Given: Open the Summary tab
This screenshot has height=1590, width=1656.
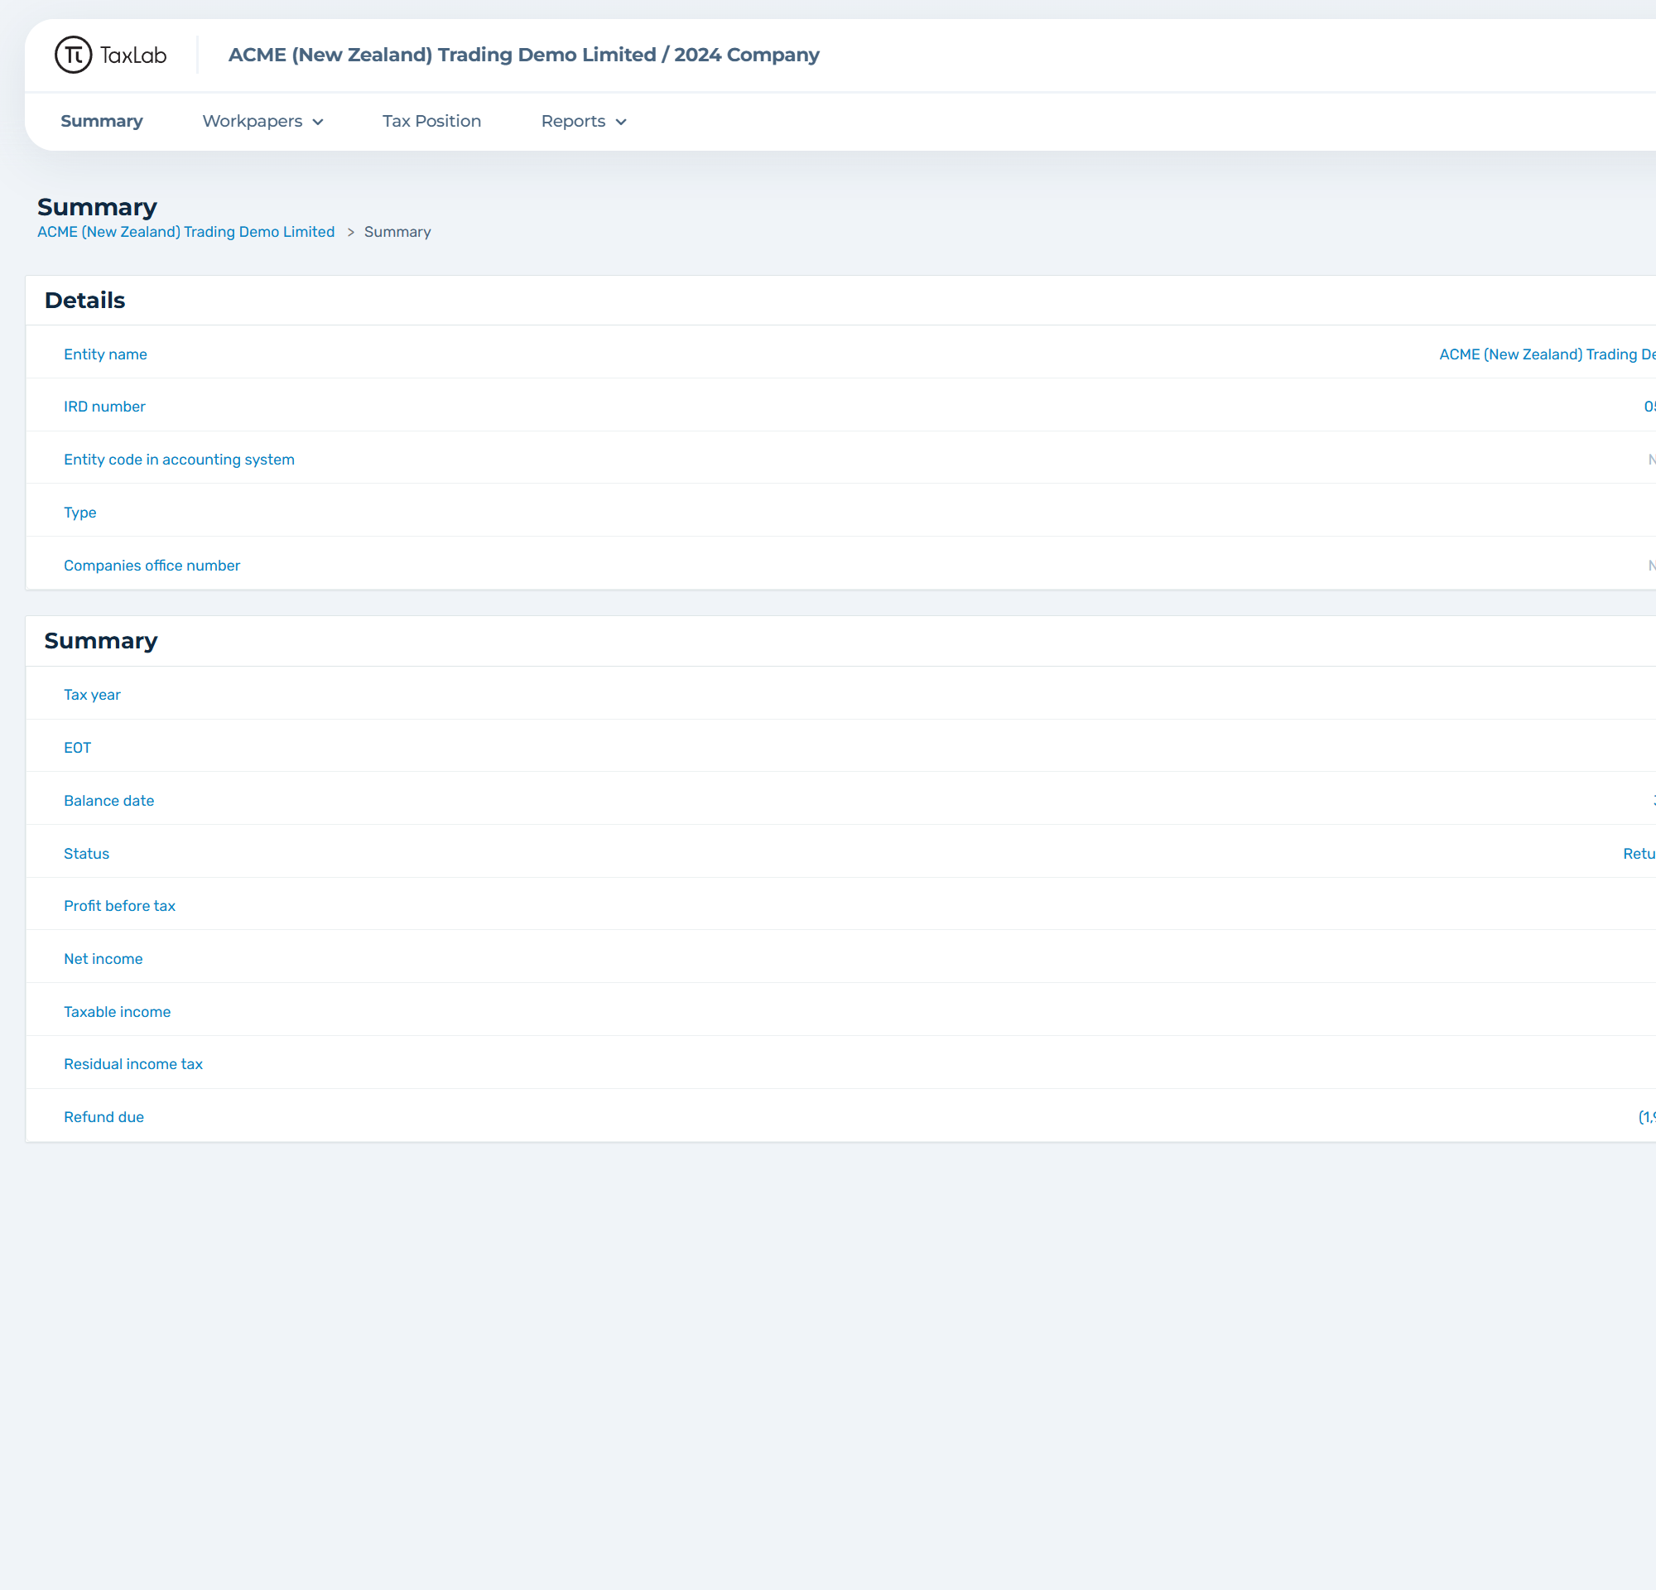Looking at the screenshot, I should coord(101,121).
